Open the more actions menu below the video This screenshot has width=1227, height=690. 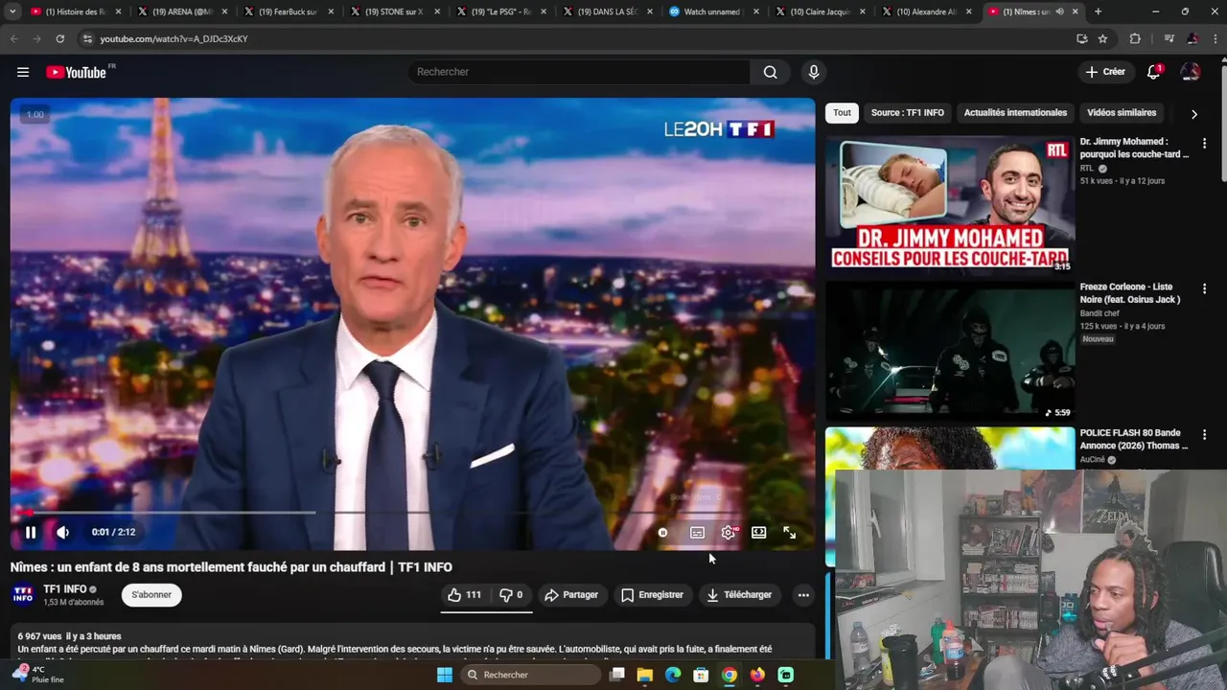tap(803, 595)
